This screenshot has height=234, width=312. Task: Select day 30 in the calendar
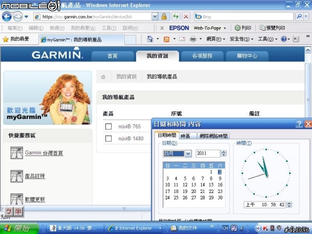click(x=220, y=197)
